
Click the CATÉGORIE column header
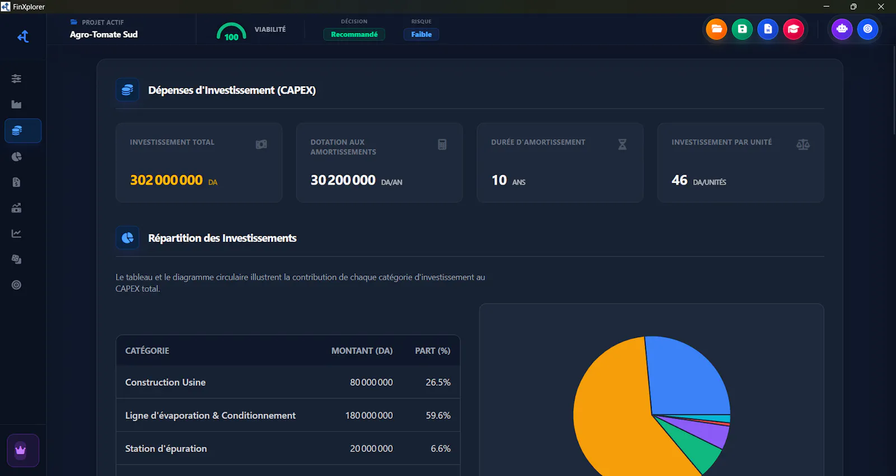(x=147, y=351)
